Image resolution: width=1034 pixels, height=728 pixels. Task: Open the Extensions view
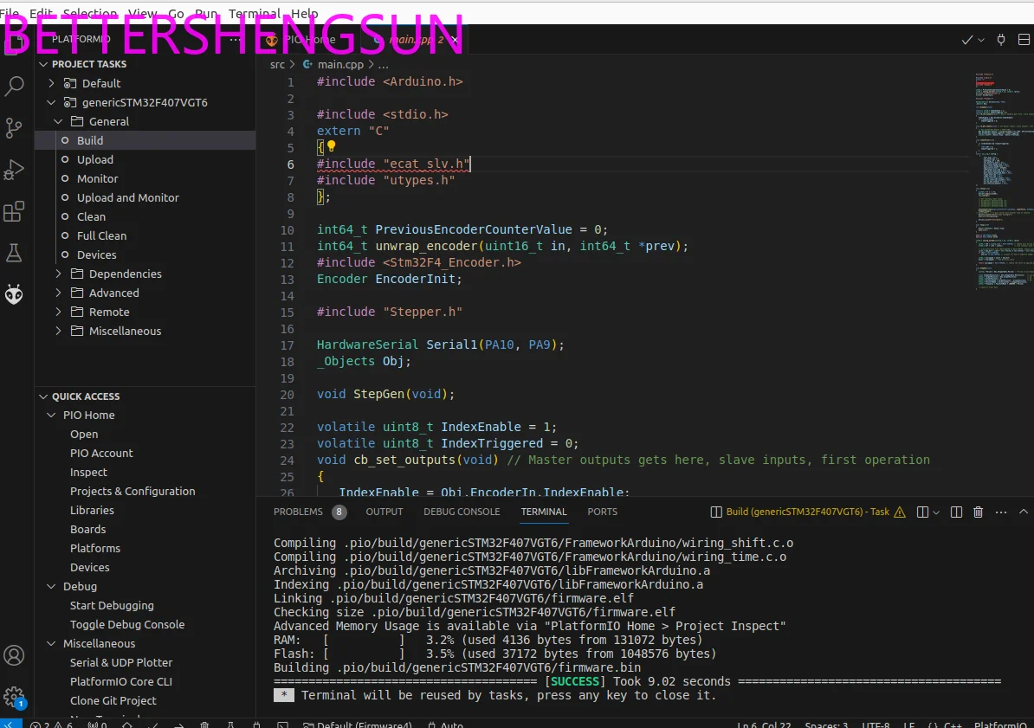(14, 212)
